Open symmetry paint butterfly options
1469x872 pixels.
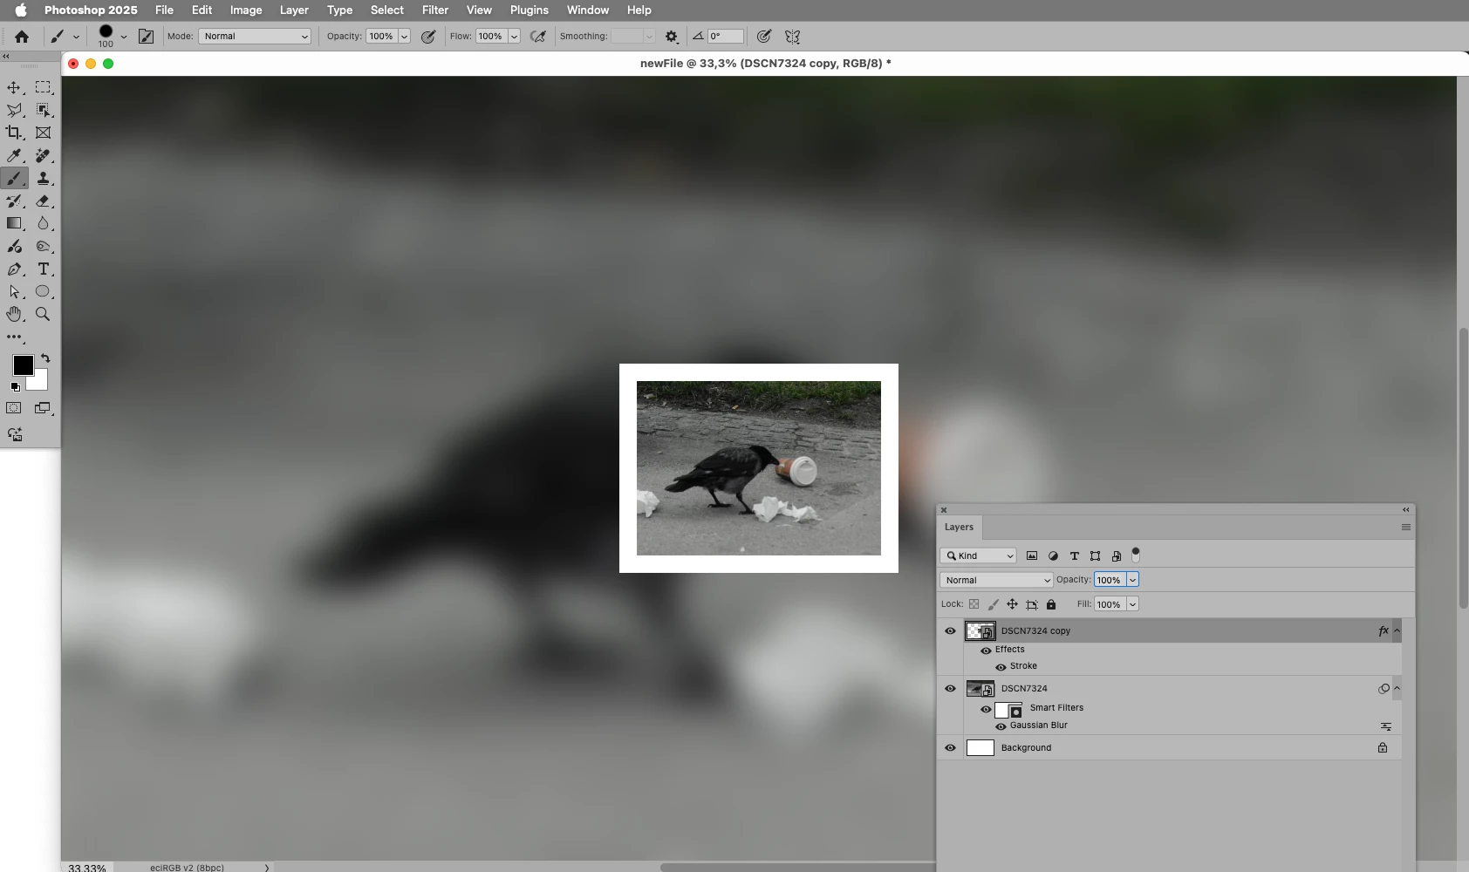[792, 37]
